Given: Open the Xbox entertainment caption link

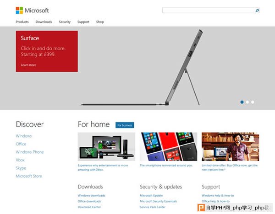Looking at the screenshot, I should click(x=103, y=167).
